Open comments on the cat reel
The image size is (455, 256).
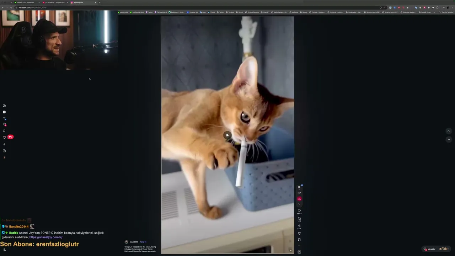pyautogui.click(x=299, y=218)
